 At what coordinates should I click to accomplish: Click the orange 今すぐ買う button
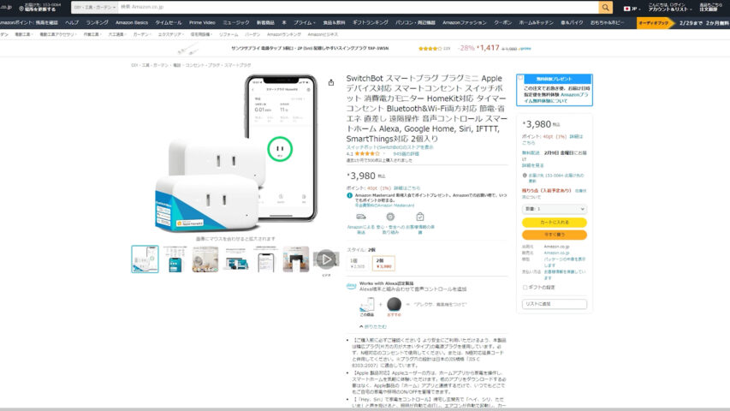tap(554, 235)
